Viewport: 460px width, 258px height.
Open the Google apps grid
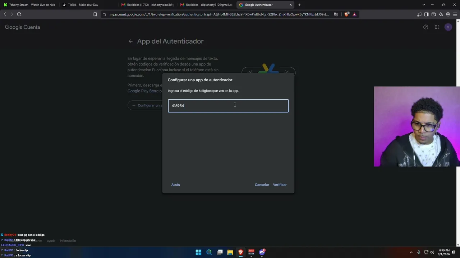(x=437, y=27)
